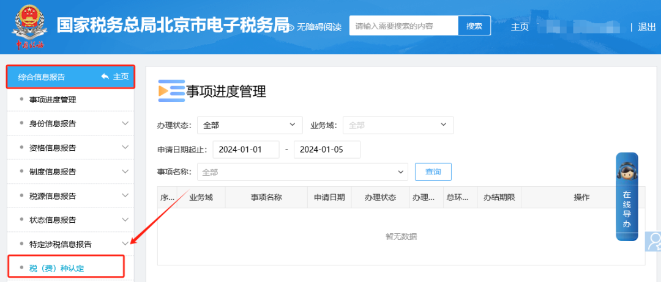Click the 搜索 button

click(x=474, y=26)
